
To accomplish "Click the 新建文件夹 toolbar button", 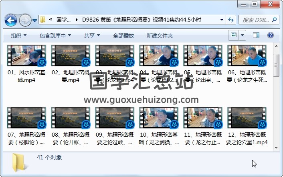I will click(x=160, y=36).
